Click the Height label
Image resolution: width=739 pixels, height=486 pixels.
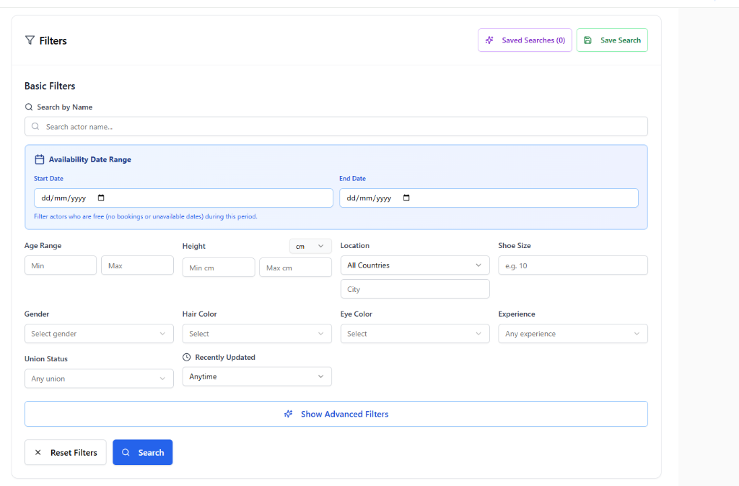click(x=193, y=247)
